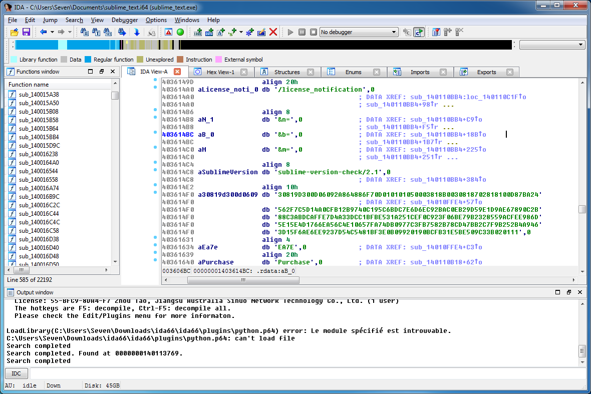This screenshot has width=591, height=394.
Task: Click the IDC command button
Action: tap(16, 373)
